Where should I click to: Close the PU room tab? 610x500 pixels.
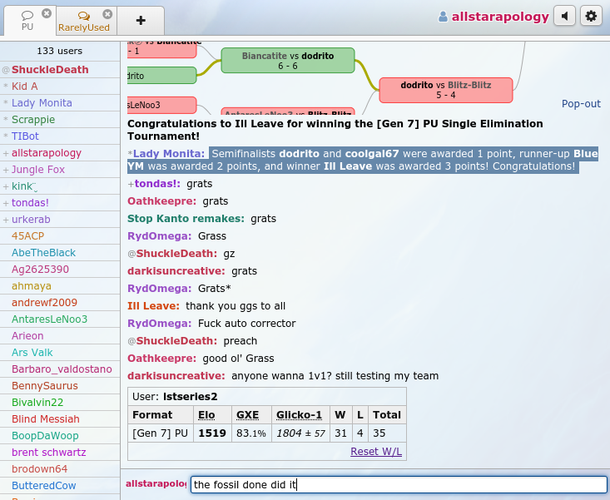pos(46,14)
